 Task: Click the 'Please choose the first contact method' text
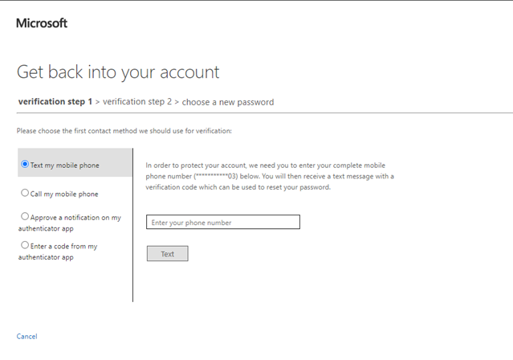pyautogui.click(x=124, y=130)
